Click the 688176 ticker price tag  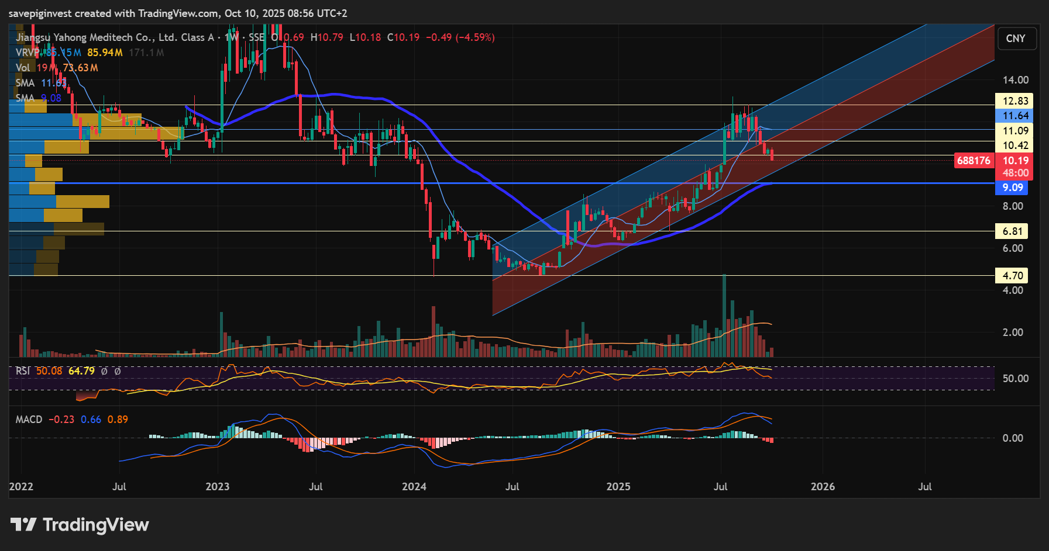click(974, 161)
